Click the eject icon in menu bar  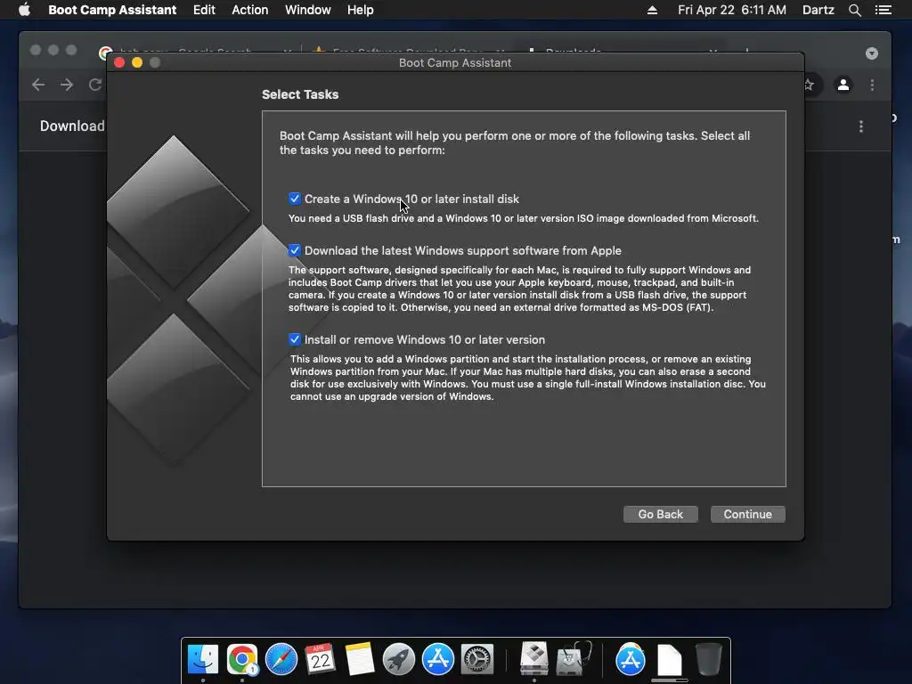point(652,10)
